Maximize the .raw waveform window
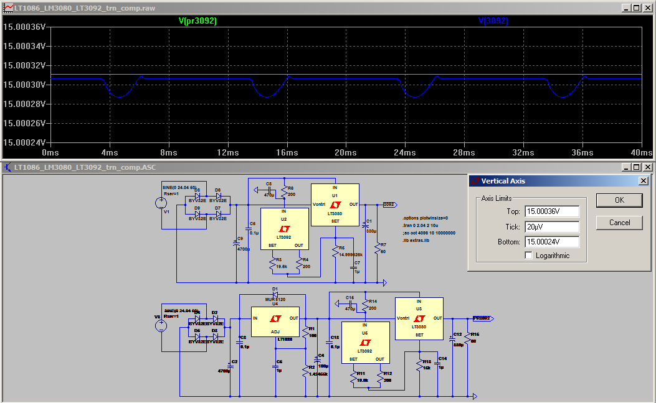Viewport: 656px width, 403px height. (x=636, y=7)
